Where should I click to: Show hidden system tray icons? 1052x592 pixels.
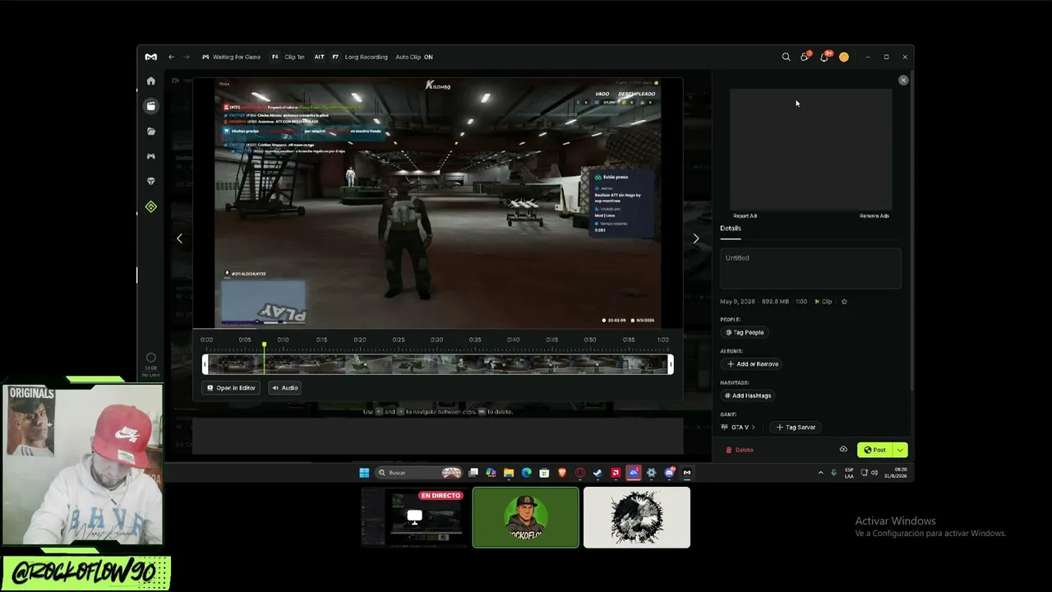[x=820, y=473]
